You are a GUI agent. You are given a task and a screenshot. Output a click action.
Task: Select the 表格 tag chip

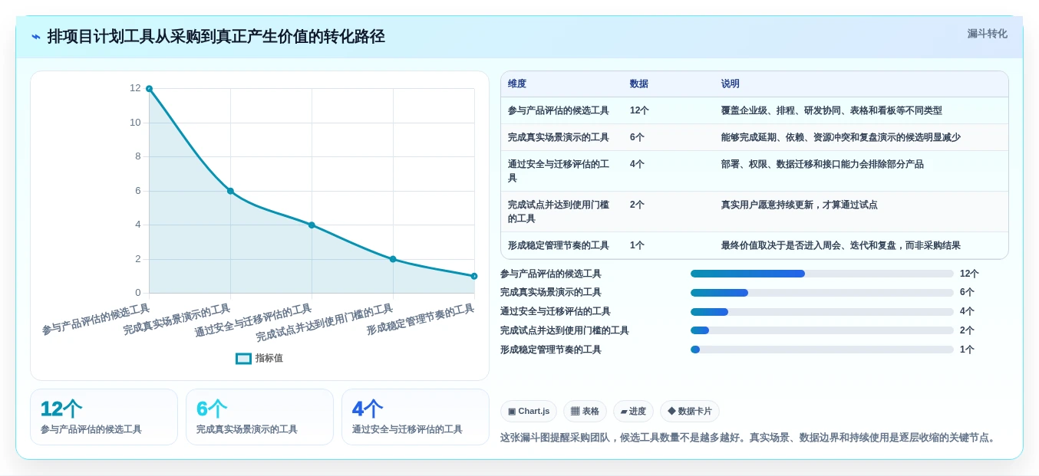coord(585,411)
